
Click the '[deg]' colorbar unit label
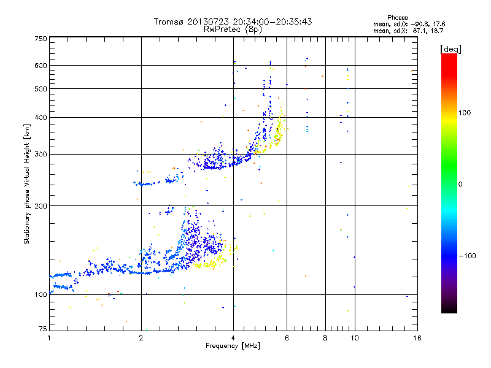[450, 50]
